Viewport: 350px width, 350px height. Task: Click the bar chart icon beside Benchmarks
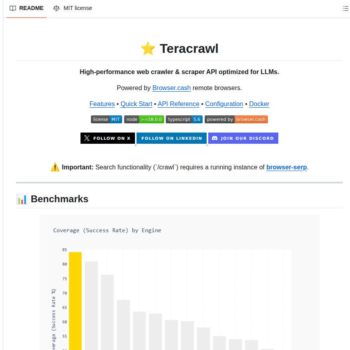click(22, 199)
